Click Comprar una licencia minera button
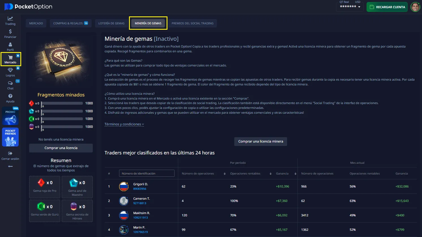Viewport: 422px width, 237px height. 260,141
